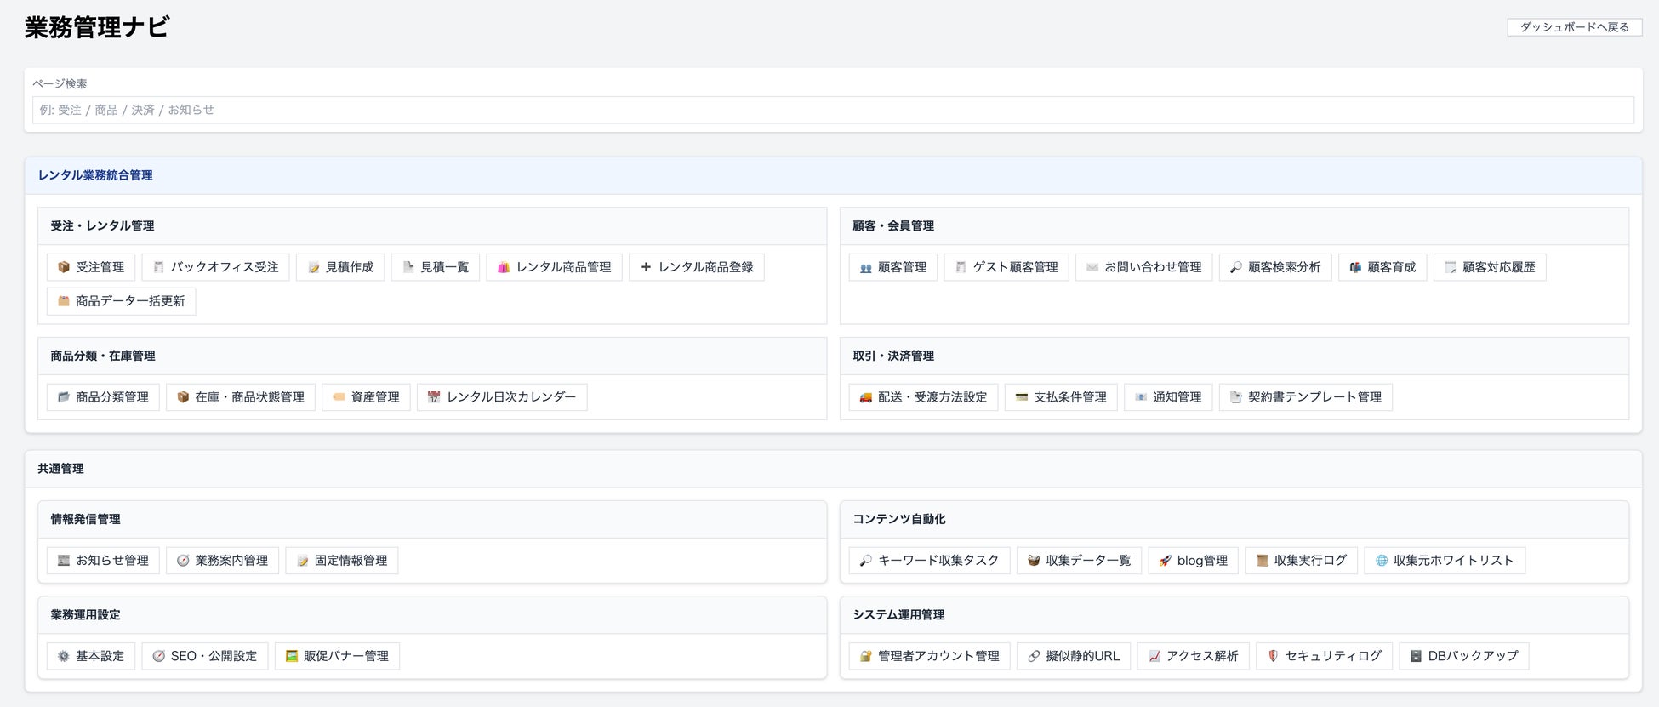This screenshot has width=1659, height=707.
Task: Click the 販促バナー管理 picture icon
Action: 292,656
